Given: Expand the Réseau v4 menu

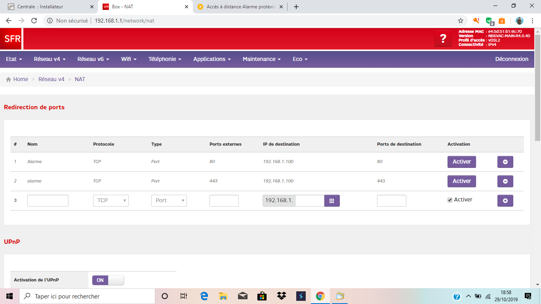Looking at the screenshot, I should [x=50, y=59].
